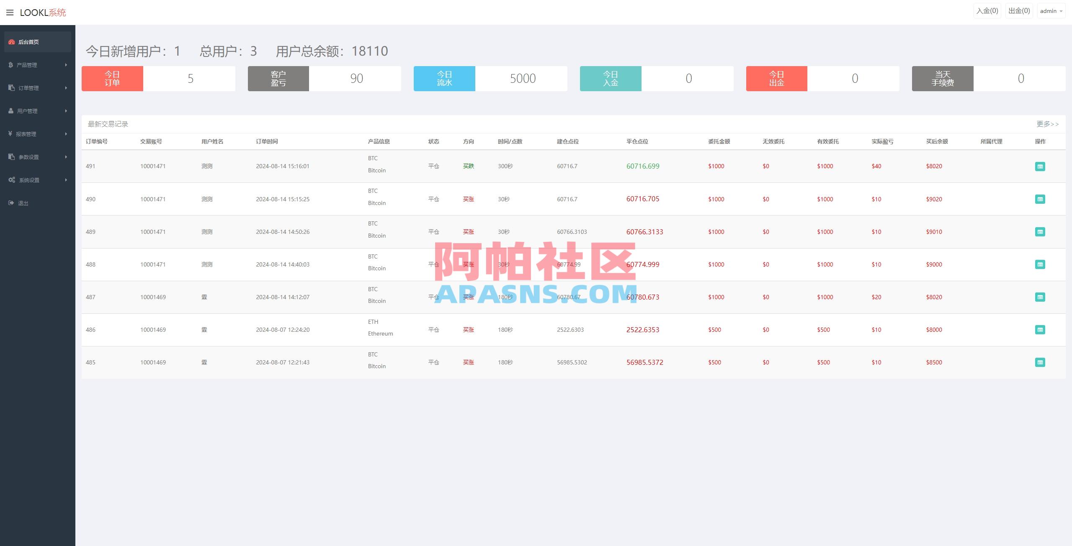Select the 后台首页 dashboard icon in sidebar
This screenshot has width=1072, height=546.
tap(11, 41)
